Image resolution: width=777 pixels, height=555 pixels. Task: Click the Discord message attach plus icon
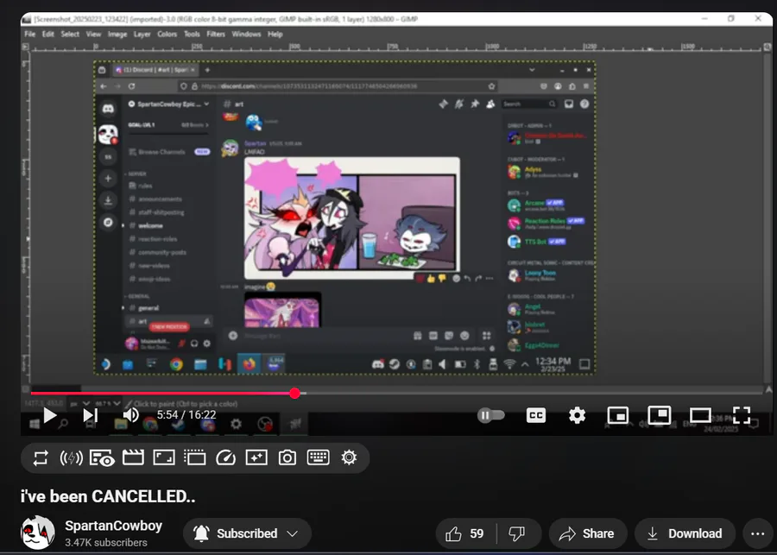(233, 336)
